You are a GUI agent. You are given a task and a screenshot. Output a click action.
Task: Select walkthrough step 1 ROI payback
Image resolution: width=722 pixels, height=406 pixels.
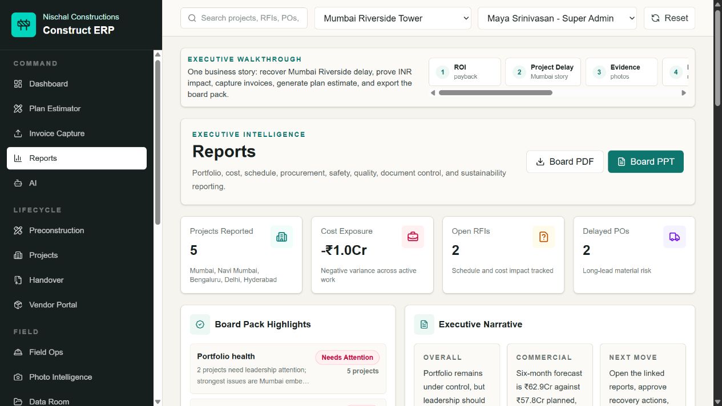(465, 72)
